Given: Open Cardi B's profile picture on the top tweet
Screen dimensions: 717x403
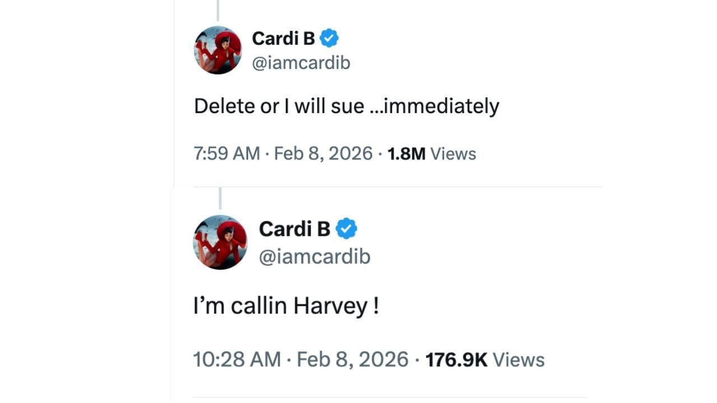Looking at the screenshot, I should [x=218, y=50].
